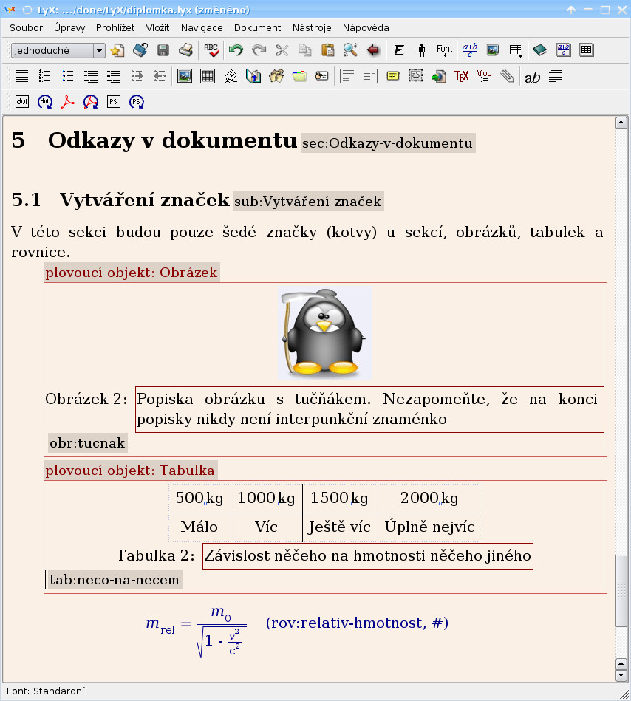This screenshot has width=631, height=701.
Task: Open the Prohlížet menu
Action: tap(115, 28)
